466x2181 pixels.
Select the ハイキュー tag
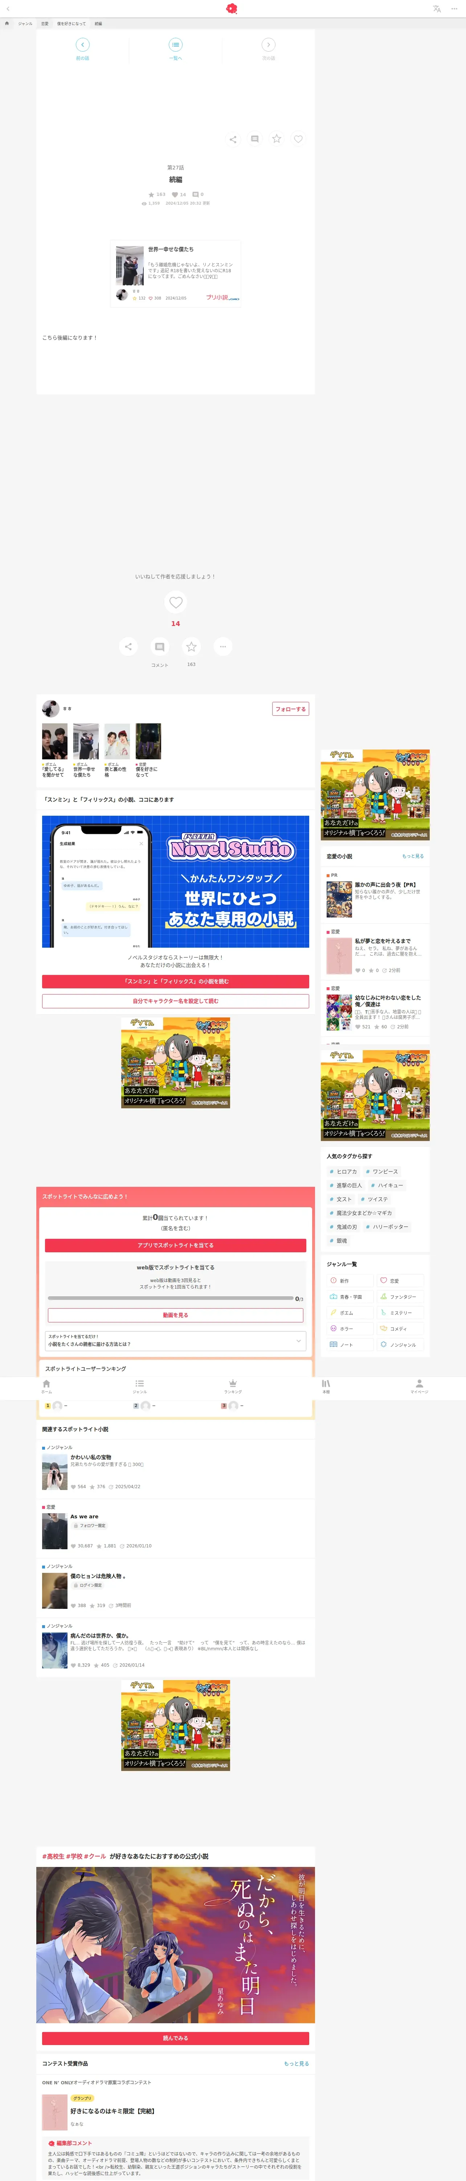pos(387,1185)
